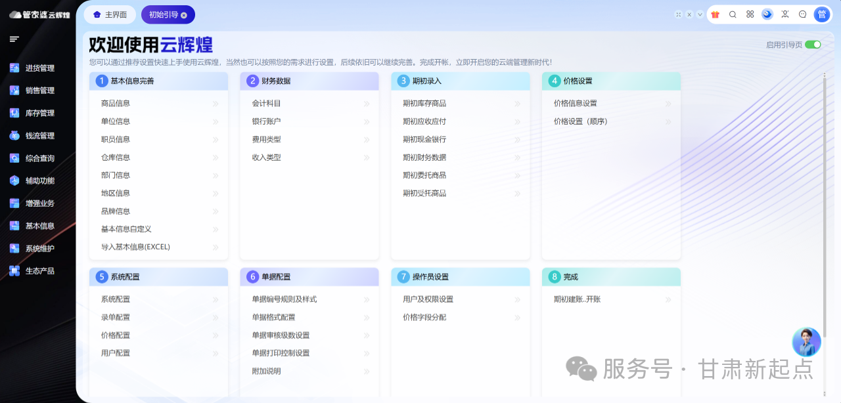Viewport: 841px width, 403px height.
Task: Click the arrow beside 期初应收应付
Action: click(517, 121)
